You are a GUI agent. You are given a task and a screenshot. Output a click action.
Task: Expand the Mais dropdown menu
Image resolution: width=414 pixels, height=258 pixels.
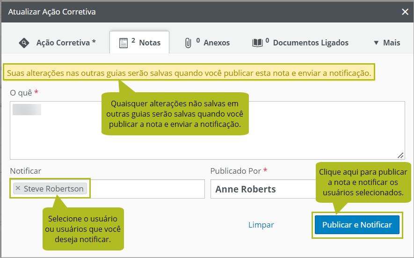pos(386,43)
